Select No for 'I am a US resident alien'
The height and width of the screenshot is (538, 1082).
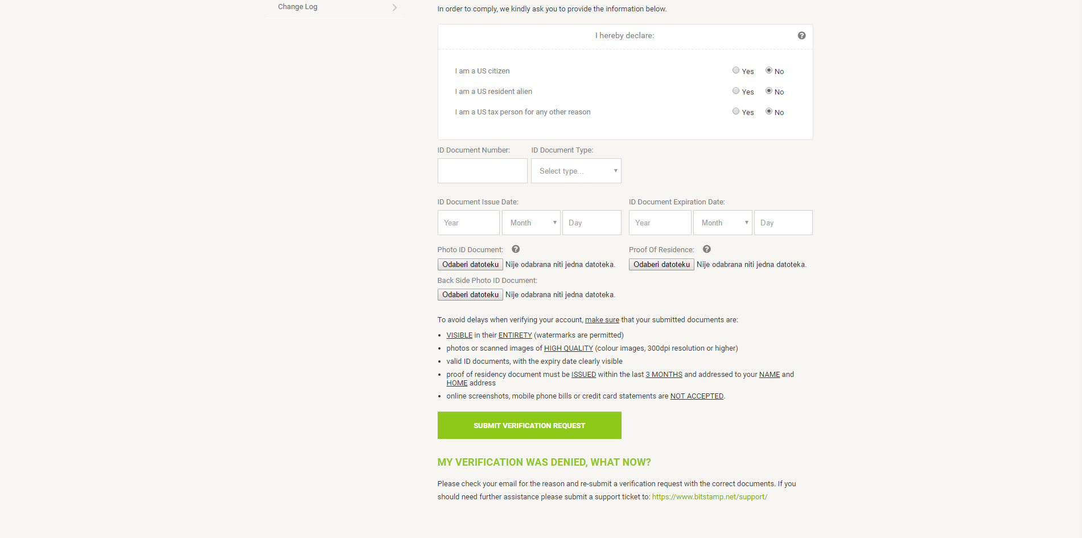pos(769,91)
